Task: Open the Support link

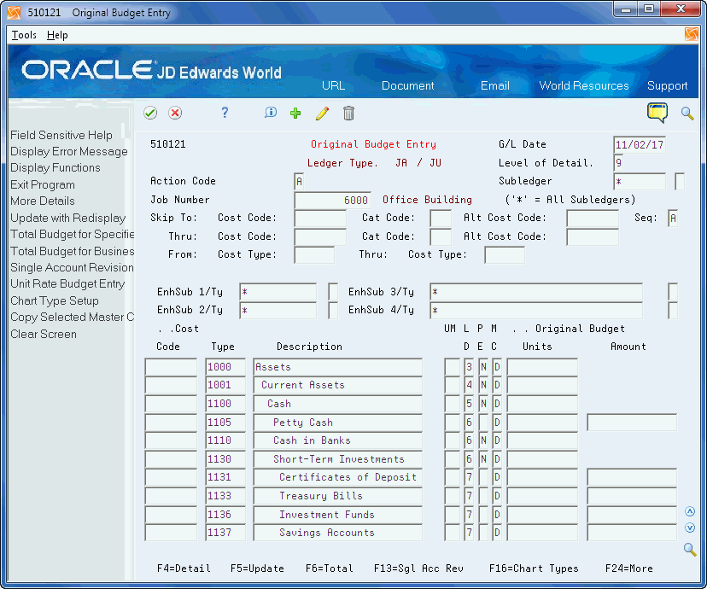Action: click(x=668, y=85)
